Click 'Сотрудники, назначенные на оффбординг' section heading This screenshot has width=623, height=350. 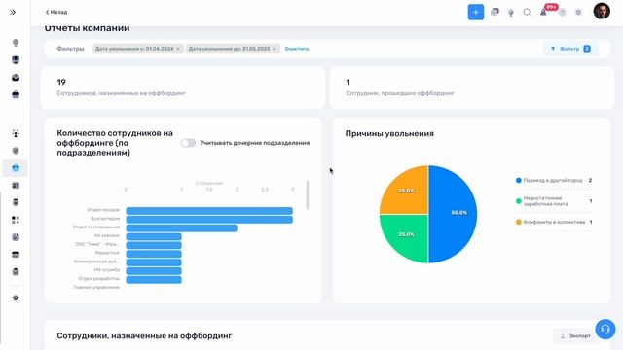pos(144,335)
